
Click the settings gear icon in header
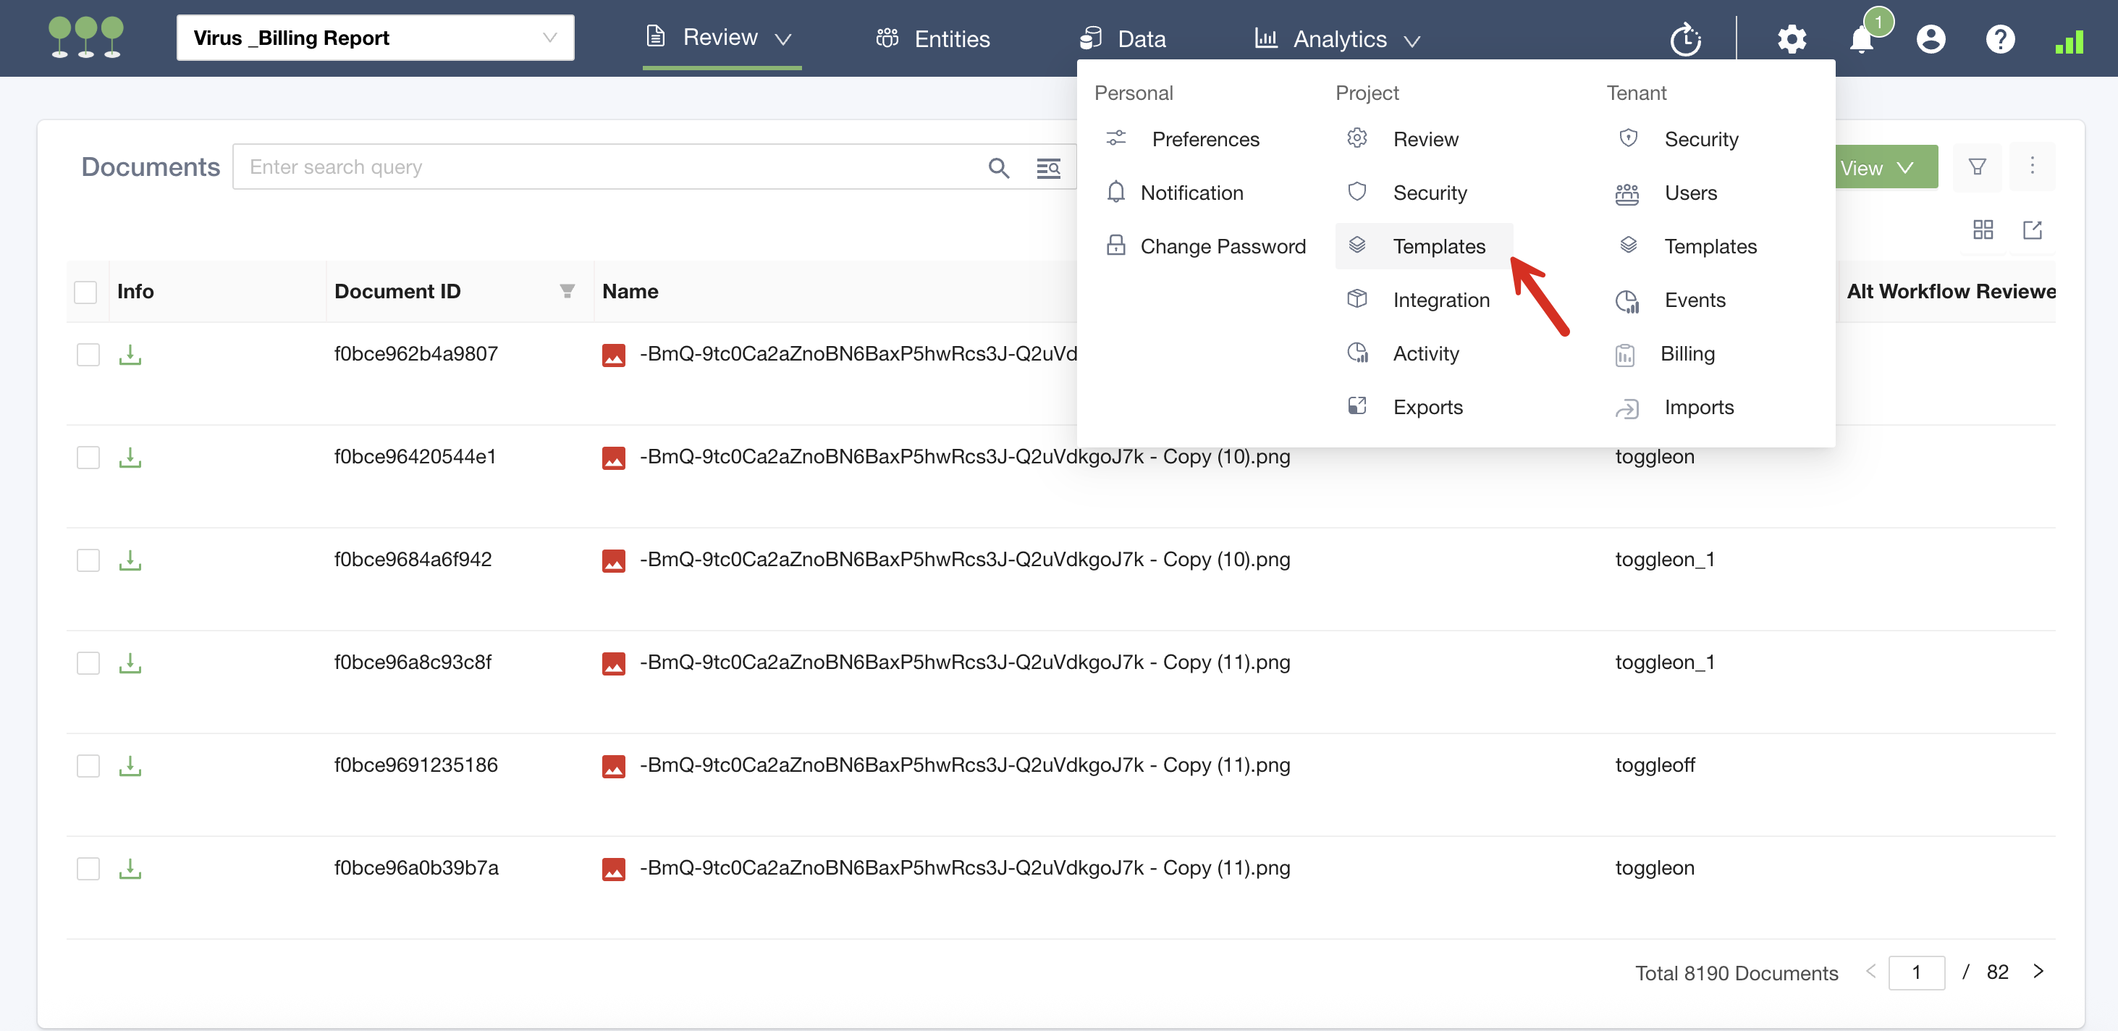point(1792,38)
